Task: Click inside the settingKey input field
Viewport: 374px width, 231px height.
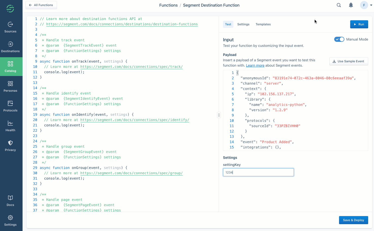Action: [258, 172]
